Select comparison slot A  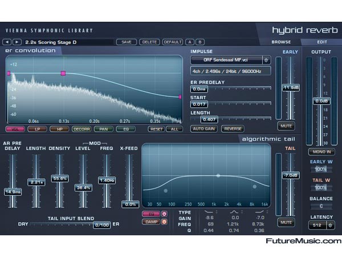pyautogui.click(x=190, y=42)
